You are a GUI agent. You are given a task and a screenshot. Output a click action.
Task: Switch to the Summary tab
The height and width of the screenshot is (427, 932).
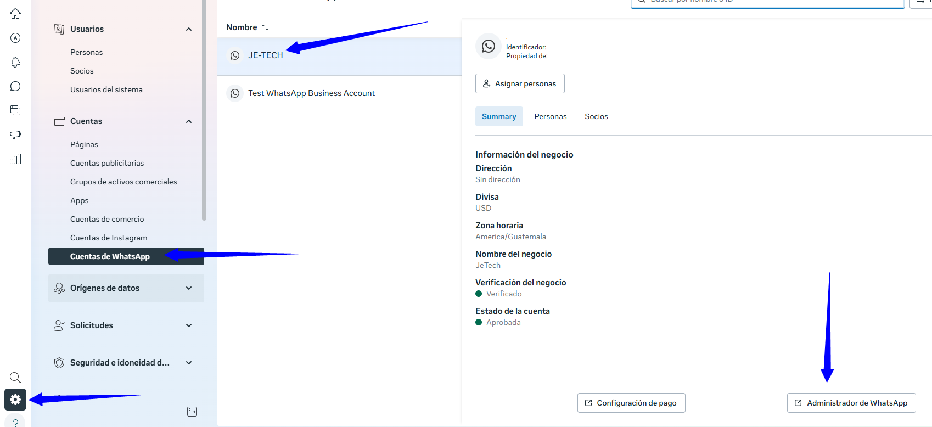(x=499, y=116)
